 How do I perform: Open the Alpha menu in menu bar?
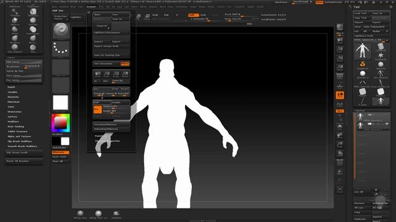(x=54, y=7)
